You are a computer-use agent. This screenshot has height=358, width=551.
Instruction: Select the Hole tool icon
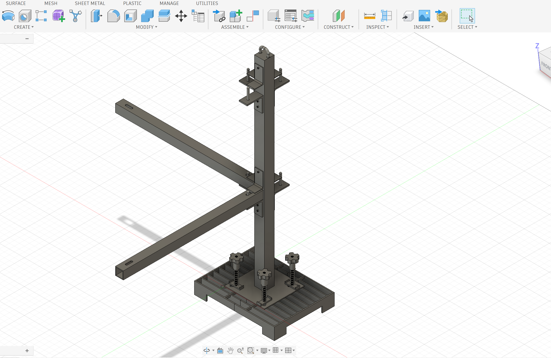point(25,16)
